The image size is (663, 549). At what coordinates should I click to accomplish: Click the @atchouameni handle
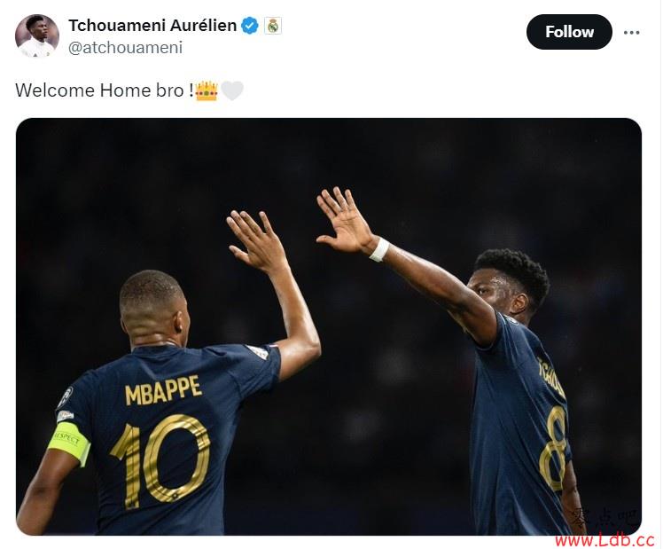point(125,47)
